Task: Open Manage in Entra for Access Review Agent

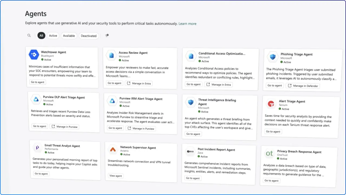Action: click(139, 83)
